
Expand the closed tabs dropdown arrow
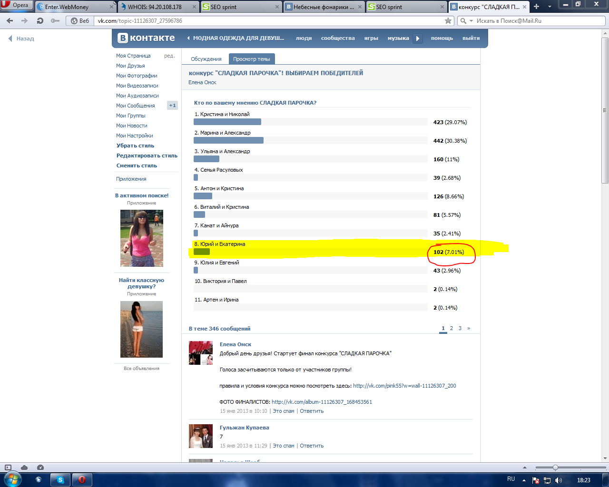click(x=550, y=7)
